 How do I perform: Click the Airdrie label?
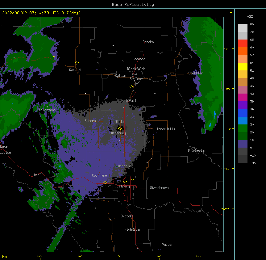124,166
